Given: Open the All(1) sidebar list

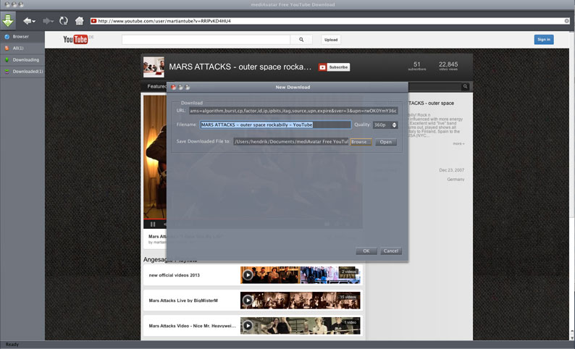Looking at the screenshot, I should pos(19,48).
